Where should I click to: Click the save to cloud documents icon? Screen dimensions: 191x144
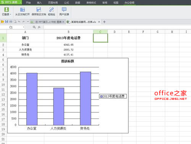click(39, 10)
